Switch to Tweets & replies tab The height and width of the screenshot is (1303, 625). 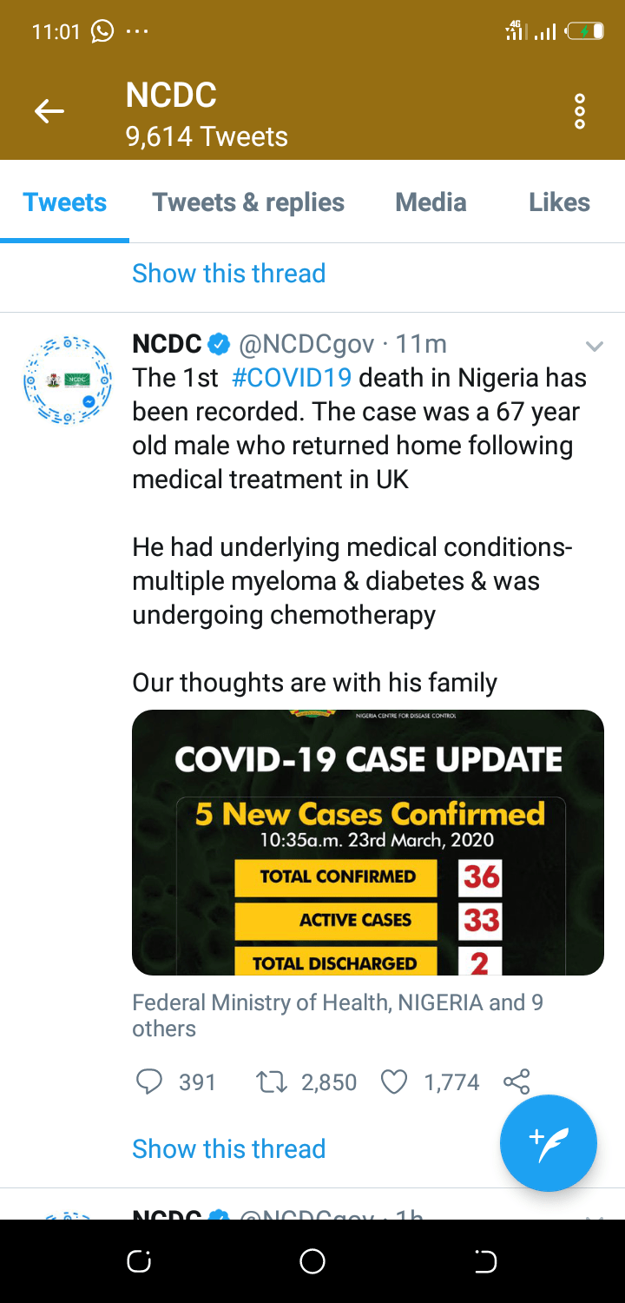pos(248,202)
